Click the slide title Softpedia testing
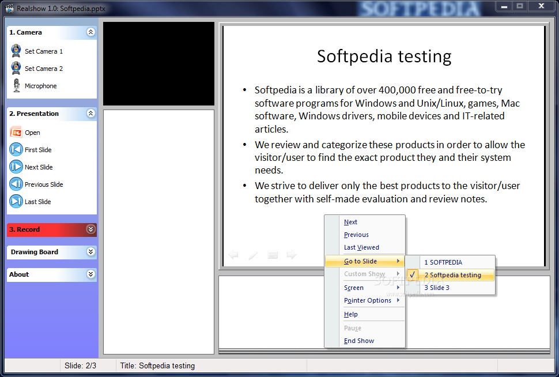Screen dimensions: 559x377 pyautogui.click(x=384, y=56)
